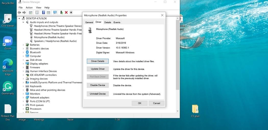Open the Help menu in Device Manager
Image resolution: width=268 pixels, height=130 pixels.
click(47, 7)
